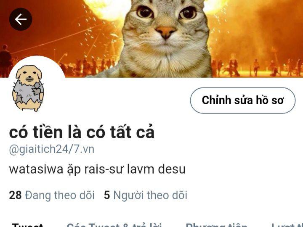
Task: Click the @giaitich24/7.vn handle
Action: [52, 149]
